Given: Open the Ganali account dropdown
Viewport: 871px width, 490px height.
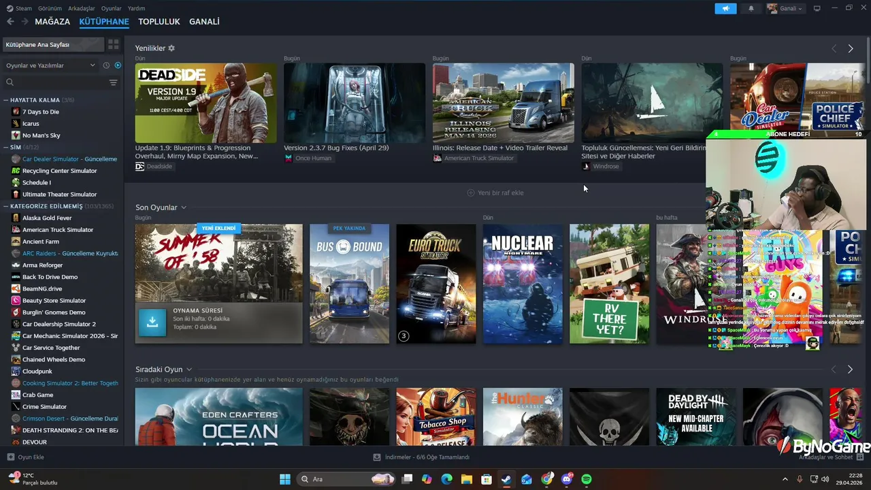Looking at the screenshot, I should click(x=785, y=8).
